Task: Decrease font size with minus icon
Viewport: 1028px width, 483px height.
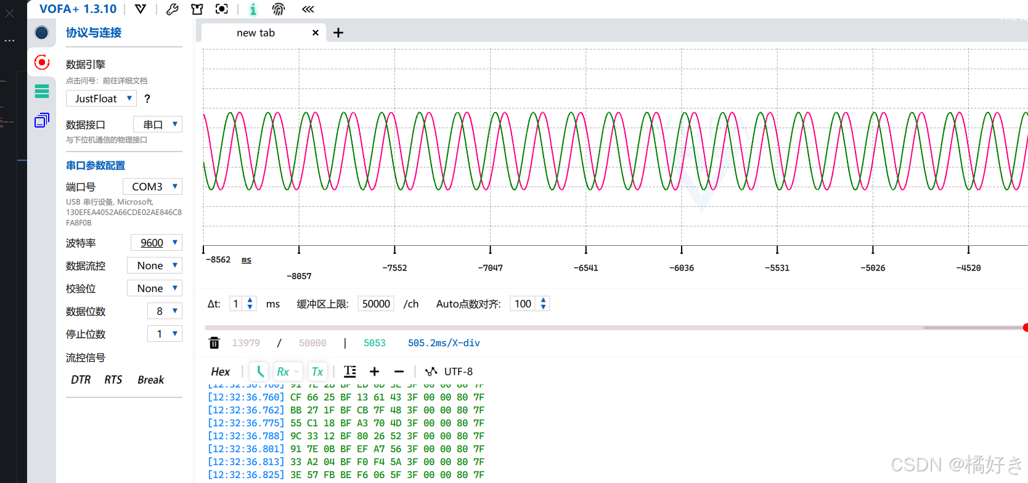Action: point(399,371)
